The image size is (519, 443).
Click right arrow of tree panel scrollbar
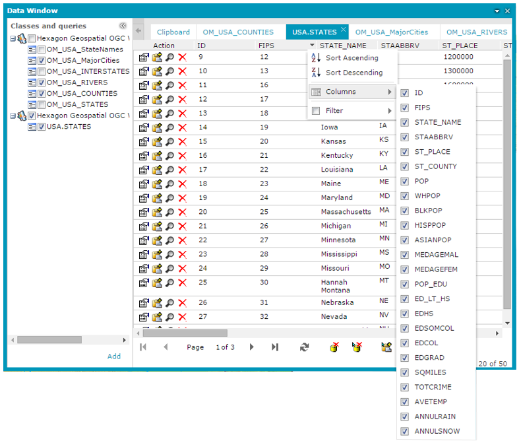[x=124, y=340]
